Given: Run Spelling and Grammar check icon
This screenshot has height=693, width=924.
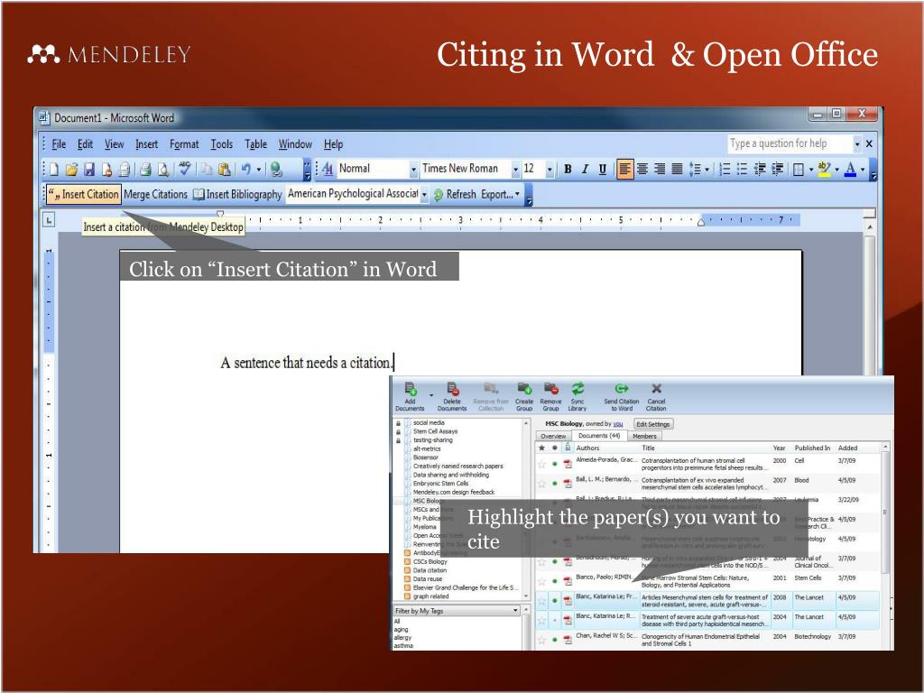Looking at the screenshot, I should click(185, 169).
